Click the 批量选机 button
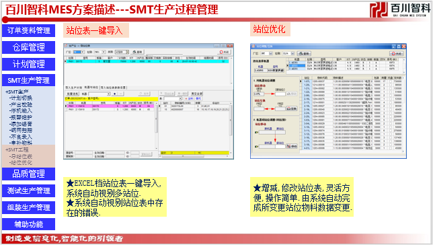The height and width of the screenshot is (245, 433). point(73,94)
